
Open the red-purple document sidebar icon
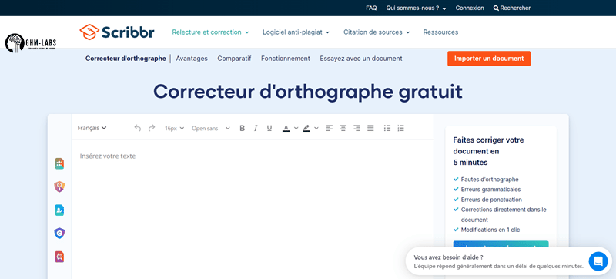tap(59, 257)
